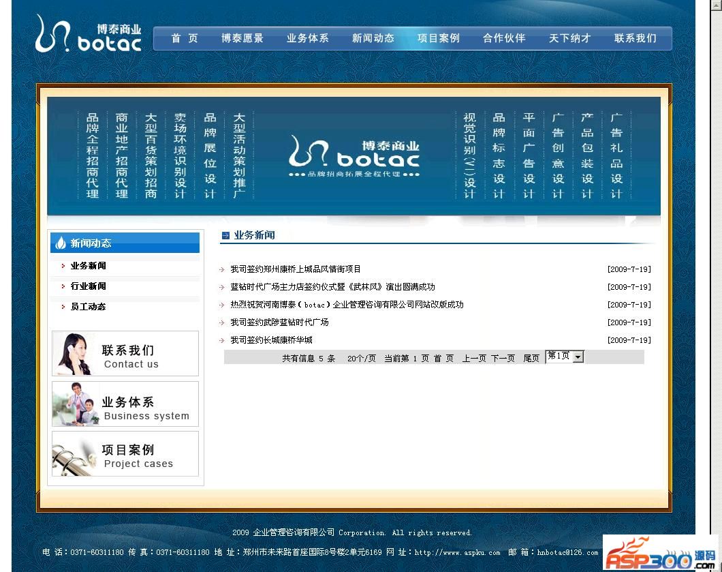Click the botac logo in the header
The image size is (722, 572).
89,33
